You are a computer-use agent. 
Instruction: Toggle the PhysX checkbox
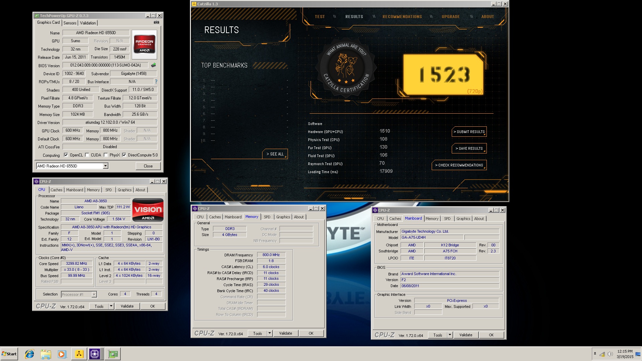coord(106,155)
